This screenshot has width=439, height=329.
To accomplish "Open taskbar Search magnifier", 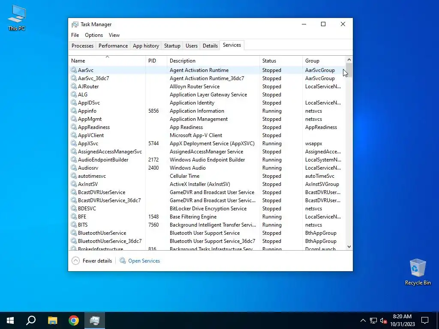I will coord(31,320).
